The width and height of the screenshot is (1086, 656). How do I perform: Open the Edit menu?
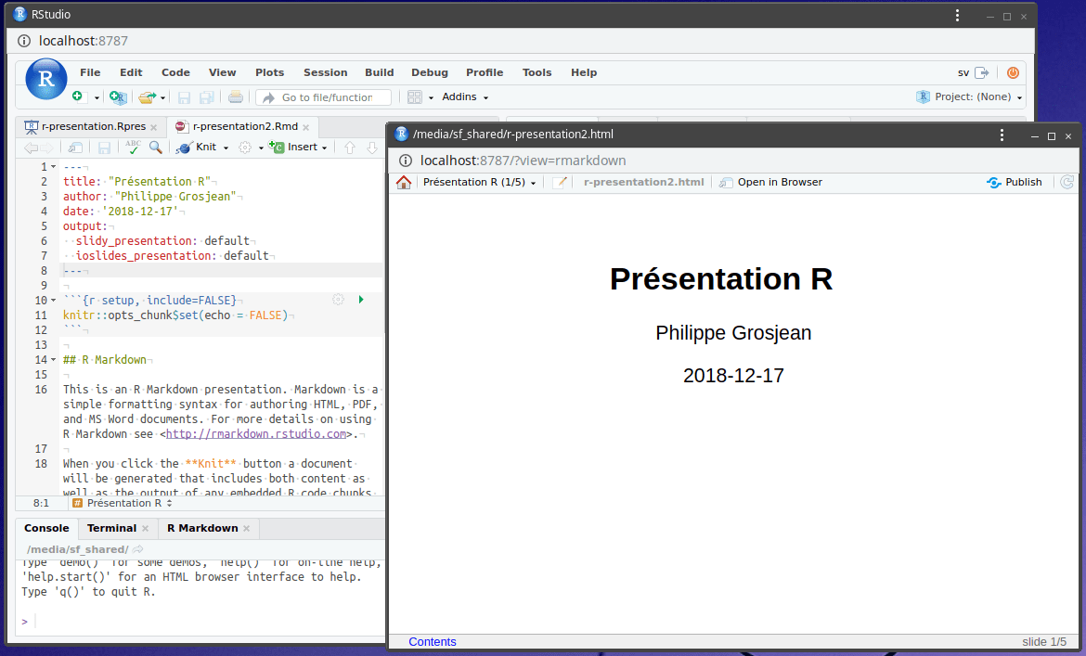click(x=131, y=72)
